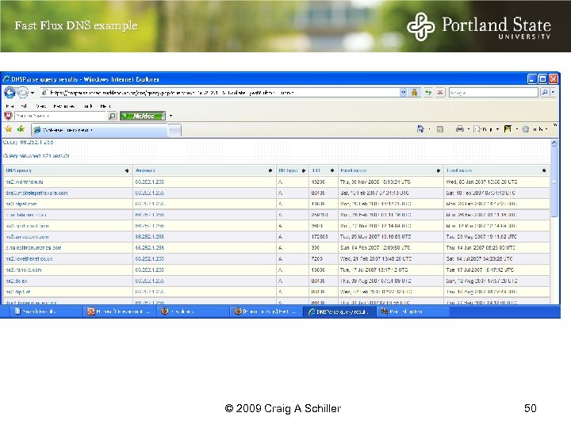Click the green Refresh arrows icon

428,93
